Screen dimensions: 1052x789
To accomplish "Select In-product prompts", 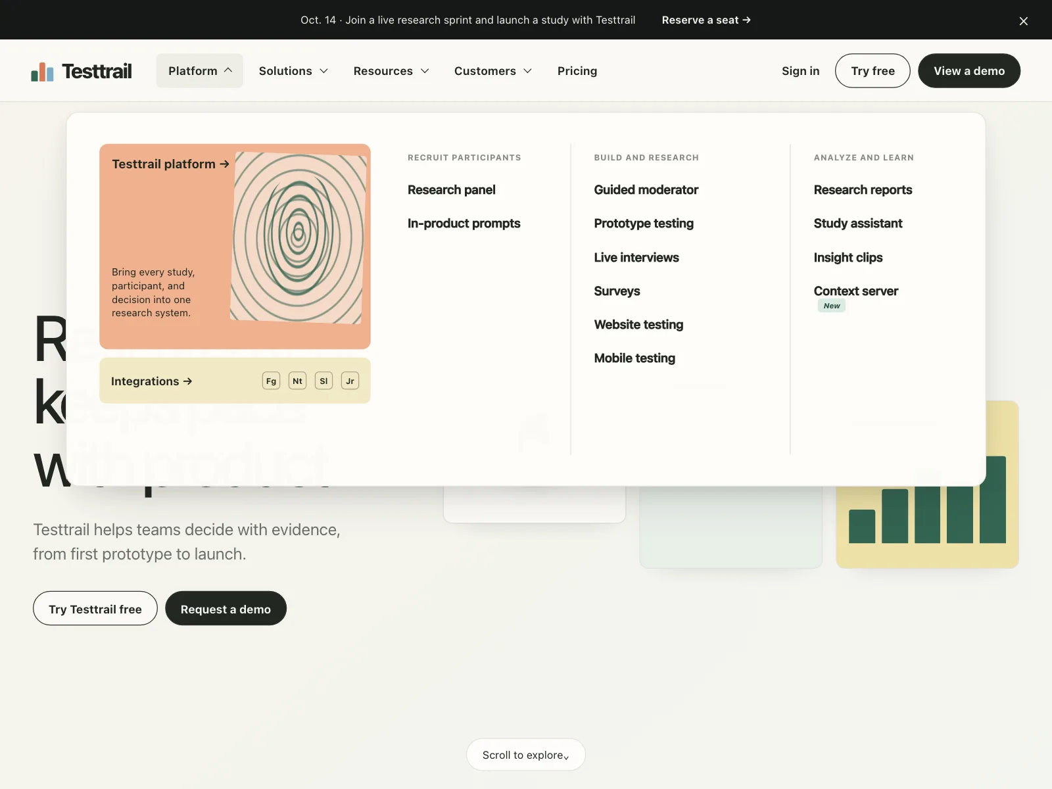I will pos(464,224).
